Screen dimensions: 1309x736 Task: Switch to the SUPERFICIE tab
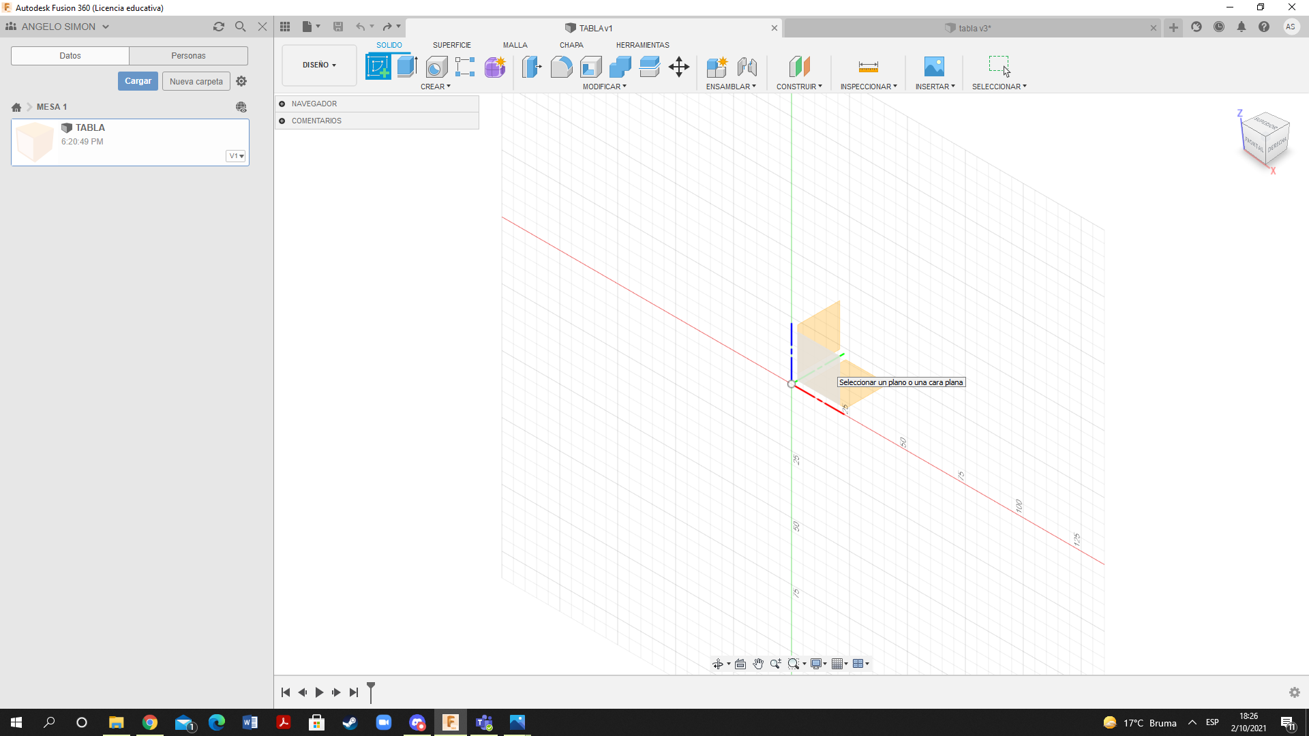(451, 45)
